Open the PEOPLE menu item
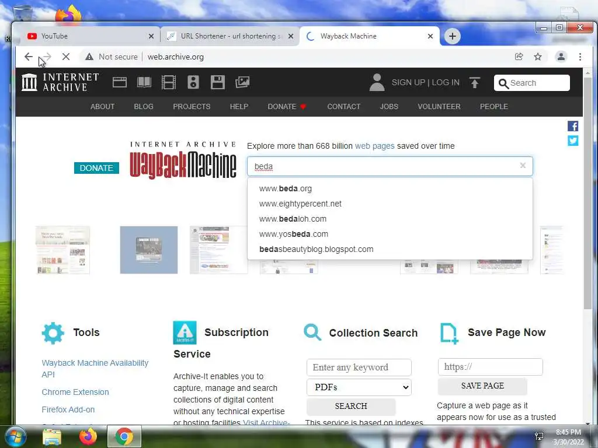This screenshot has height=448, width=598. tap(494, 107)
